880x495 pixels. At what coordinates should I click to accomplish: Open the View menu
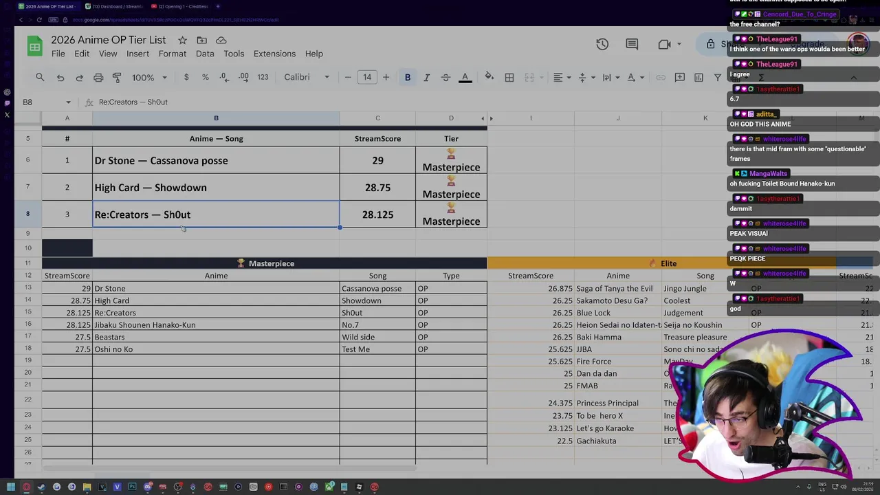[108, 54]
